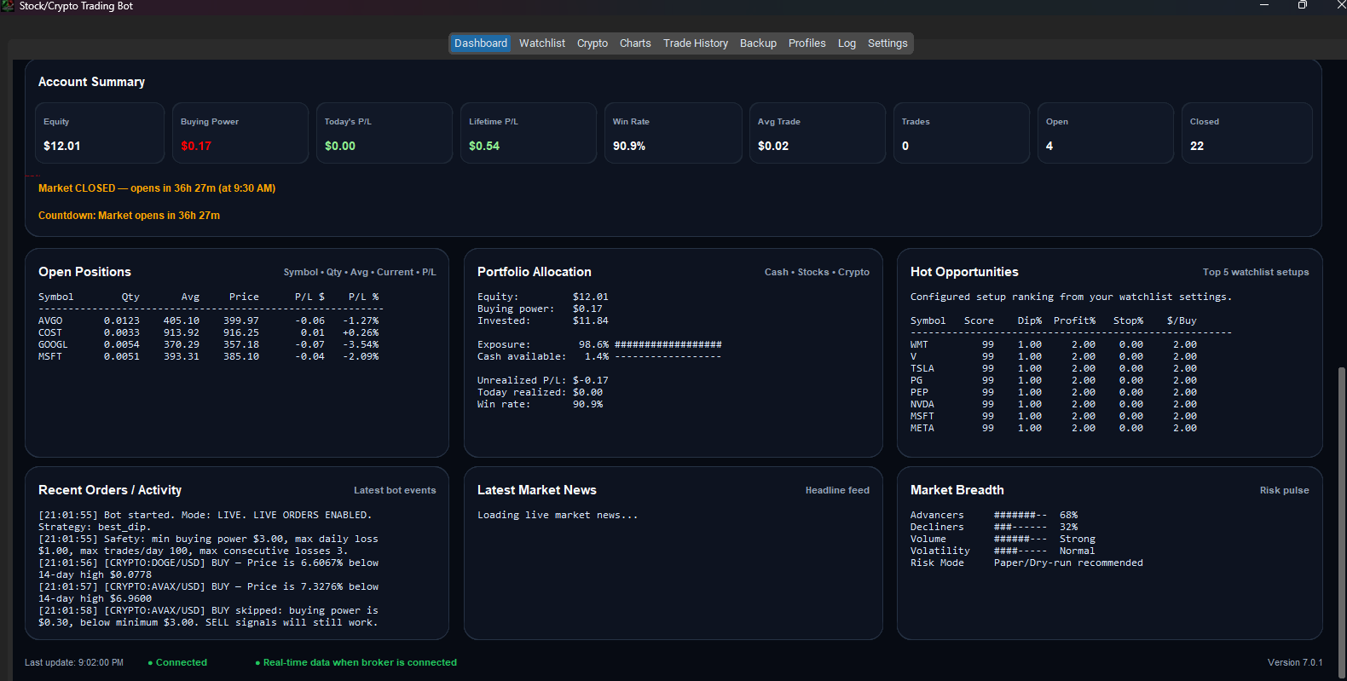Select TSLA in Hot Opportunities

(x=1054, y=368)
